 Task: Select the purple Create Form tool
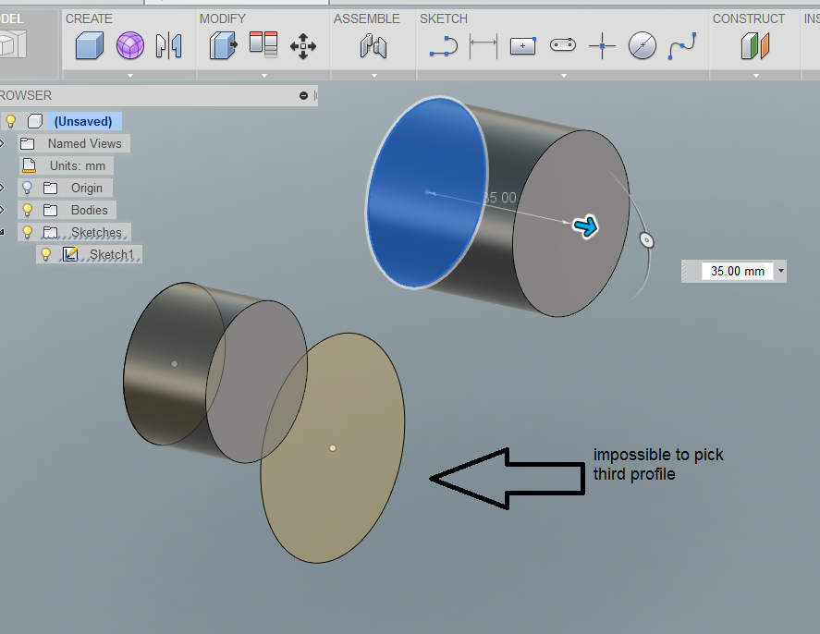tap(129, 45)
